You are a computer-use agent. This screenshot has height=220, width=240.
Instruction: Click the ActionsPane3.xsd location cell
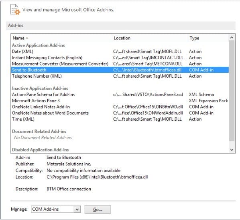148,95
